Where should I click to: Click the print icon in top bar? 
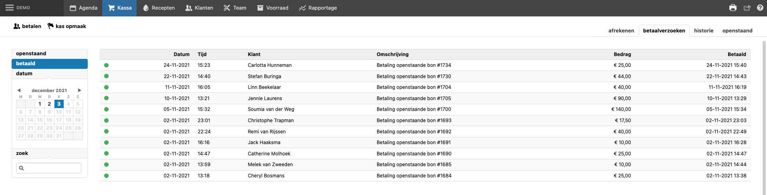733,8
